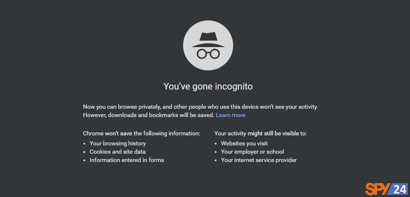Select 'Your internet service provider' item

[259, 160]
